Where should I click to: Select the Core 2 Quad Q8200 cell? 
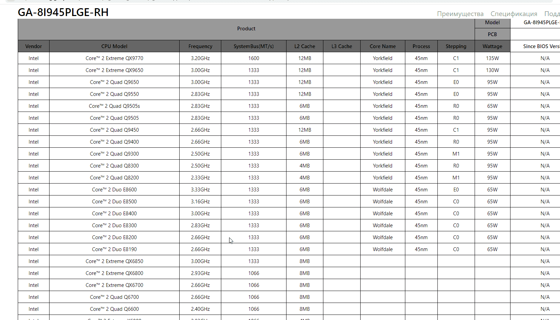(x=114, y=178)
